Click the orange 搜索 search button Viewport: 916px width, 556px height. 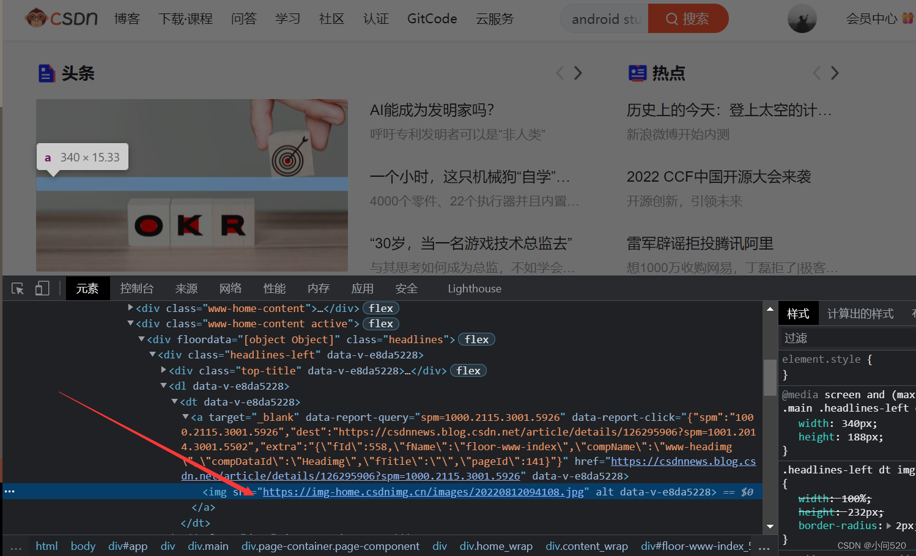click(688, 19)
